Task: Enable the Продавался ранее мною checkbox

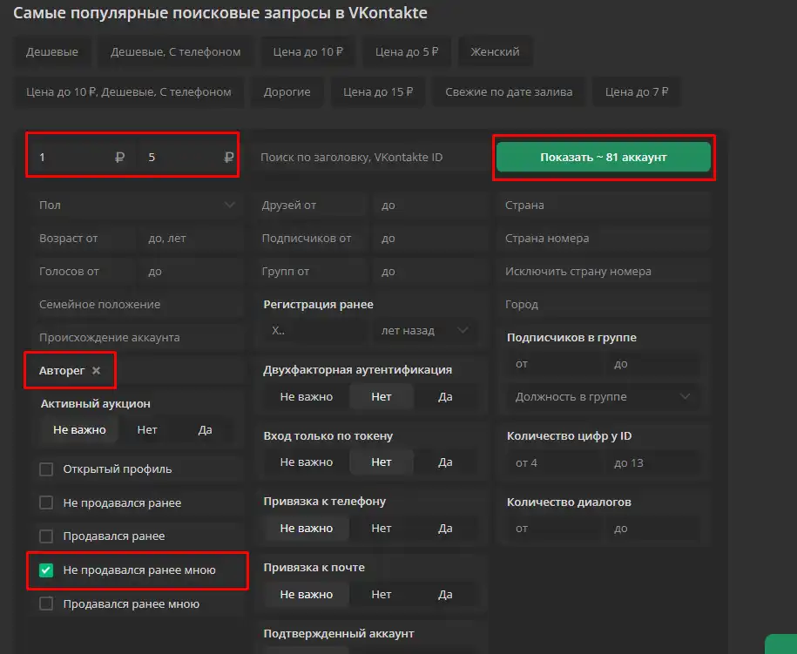Action: coord(47,603)
